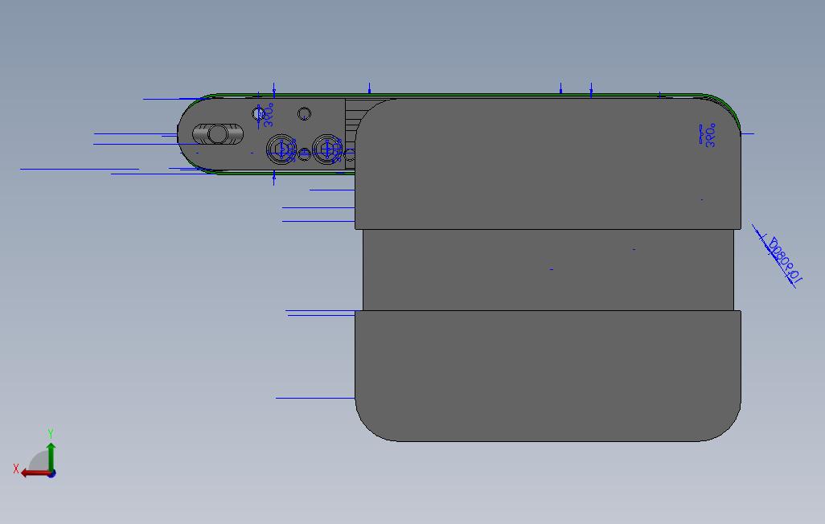Select the blue Z axis dot on the triad
This screenshot has height=524, width=825.
point(51,474)
